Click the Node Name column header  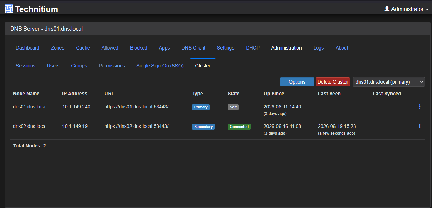point(26,94)
